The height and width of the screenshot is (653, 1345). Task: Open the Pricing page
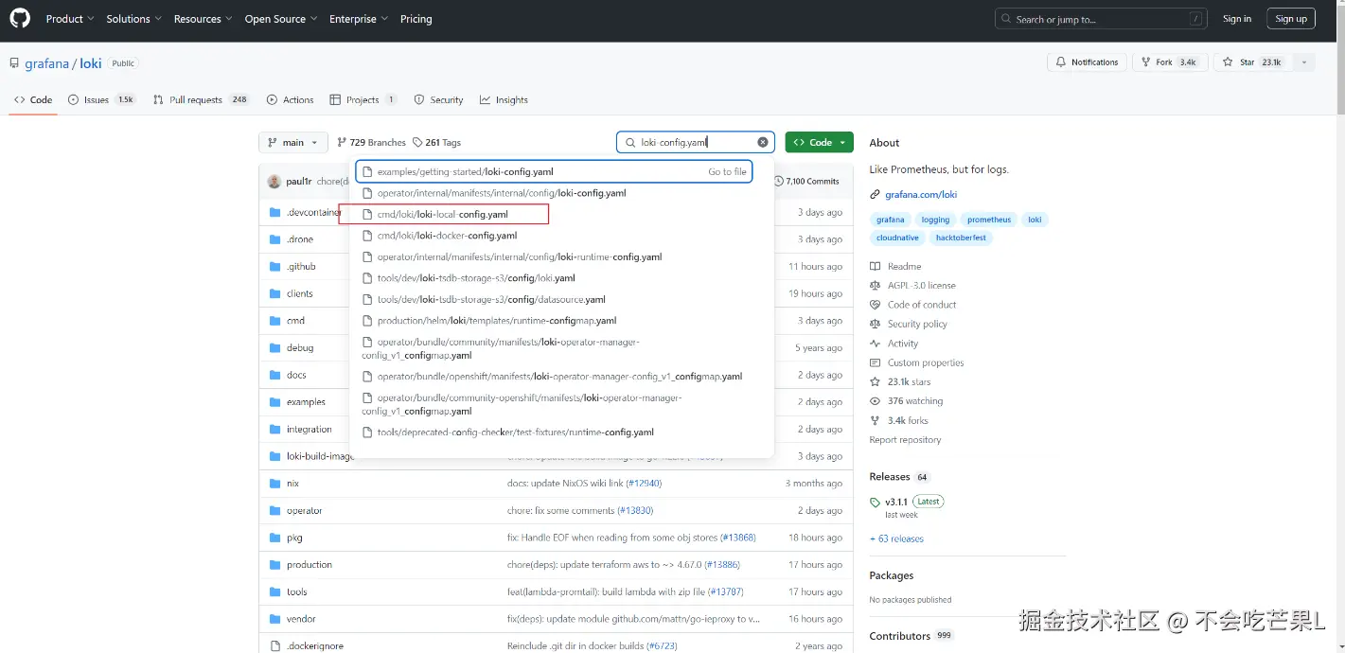pyautogui.click(x=416, y=19)
